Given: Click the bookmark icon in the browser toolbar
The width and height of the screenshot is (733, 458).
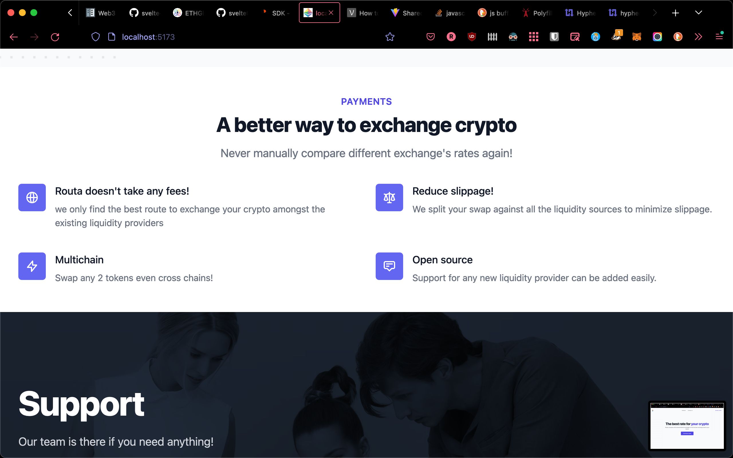Looking at the screenshot, I should pyautogui.click(x=390, y=36).
